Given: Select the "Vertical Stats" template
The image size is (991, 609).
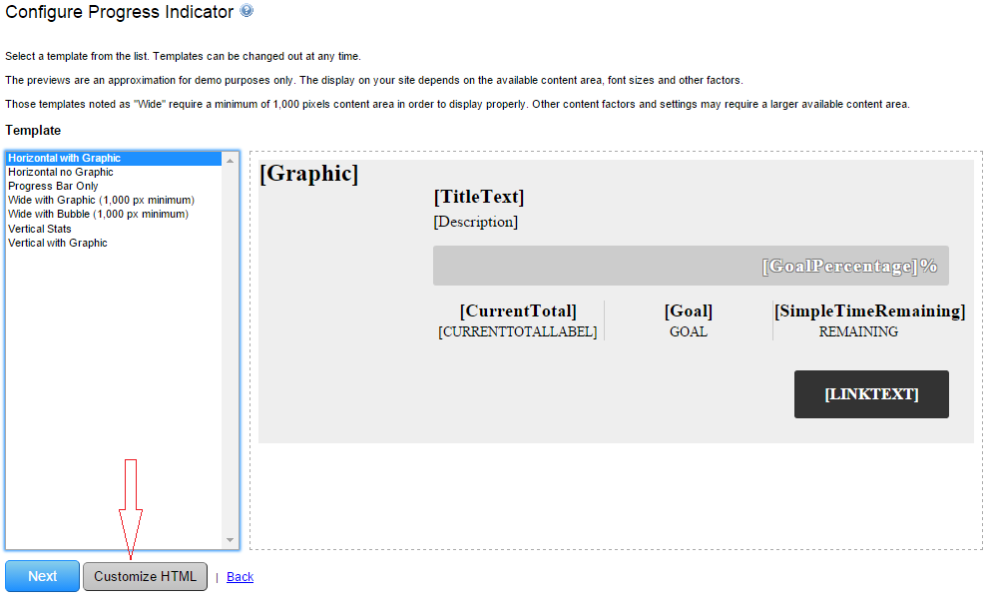Looking at the screenshot, I should point(39,229).
